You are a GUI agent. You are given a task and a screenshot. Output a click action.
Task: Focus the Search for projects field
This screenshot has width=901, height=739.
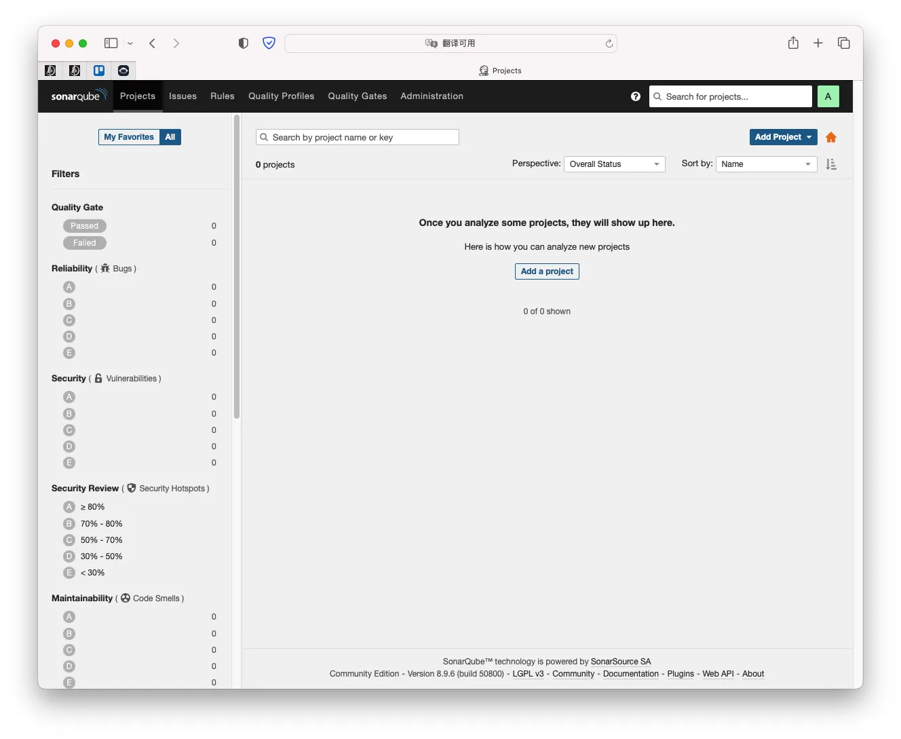[731, 96]
